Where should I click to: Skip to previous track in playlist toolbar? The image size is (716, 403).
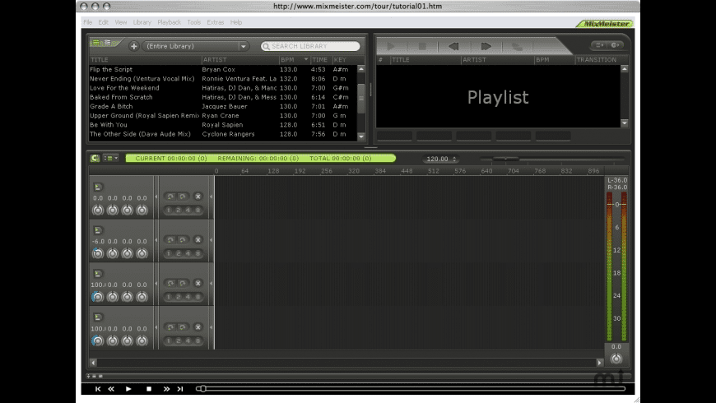click(x=453, y=46)
